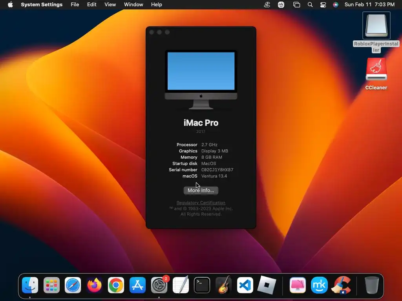Launch Firefox from the Dock
Image resolution: width=402 pixels, height=301 pixels.
[94, 285]
